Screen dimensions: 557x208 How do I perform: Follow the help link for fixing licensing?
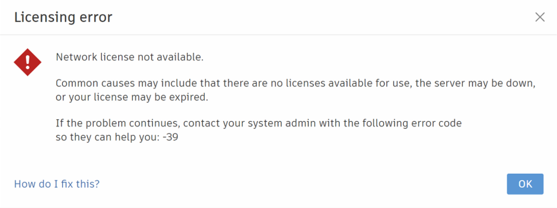click(57, 184)
